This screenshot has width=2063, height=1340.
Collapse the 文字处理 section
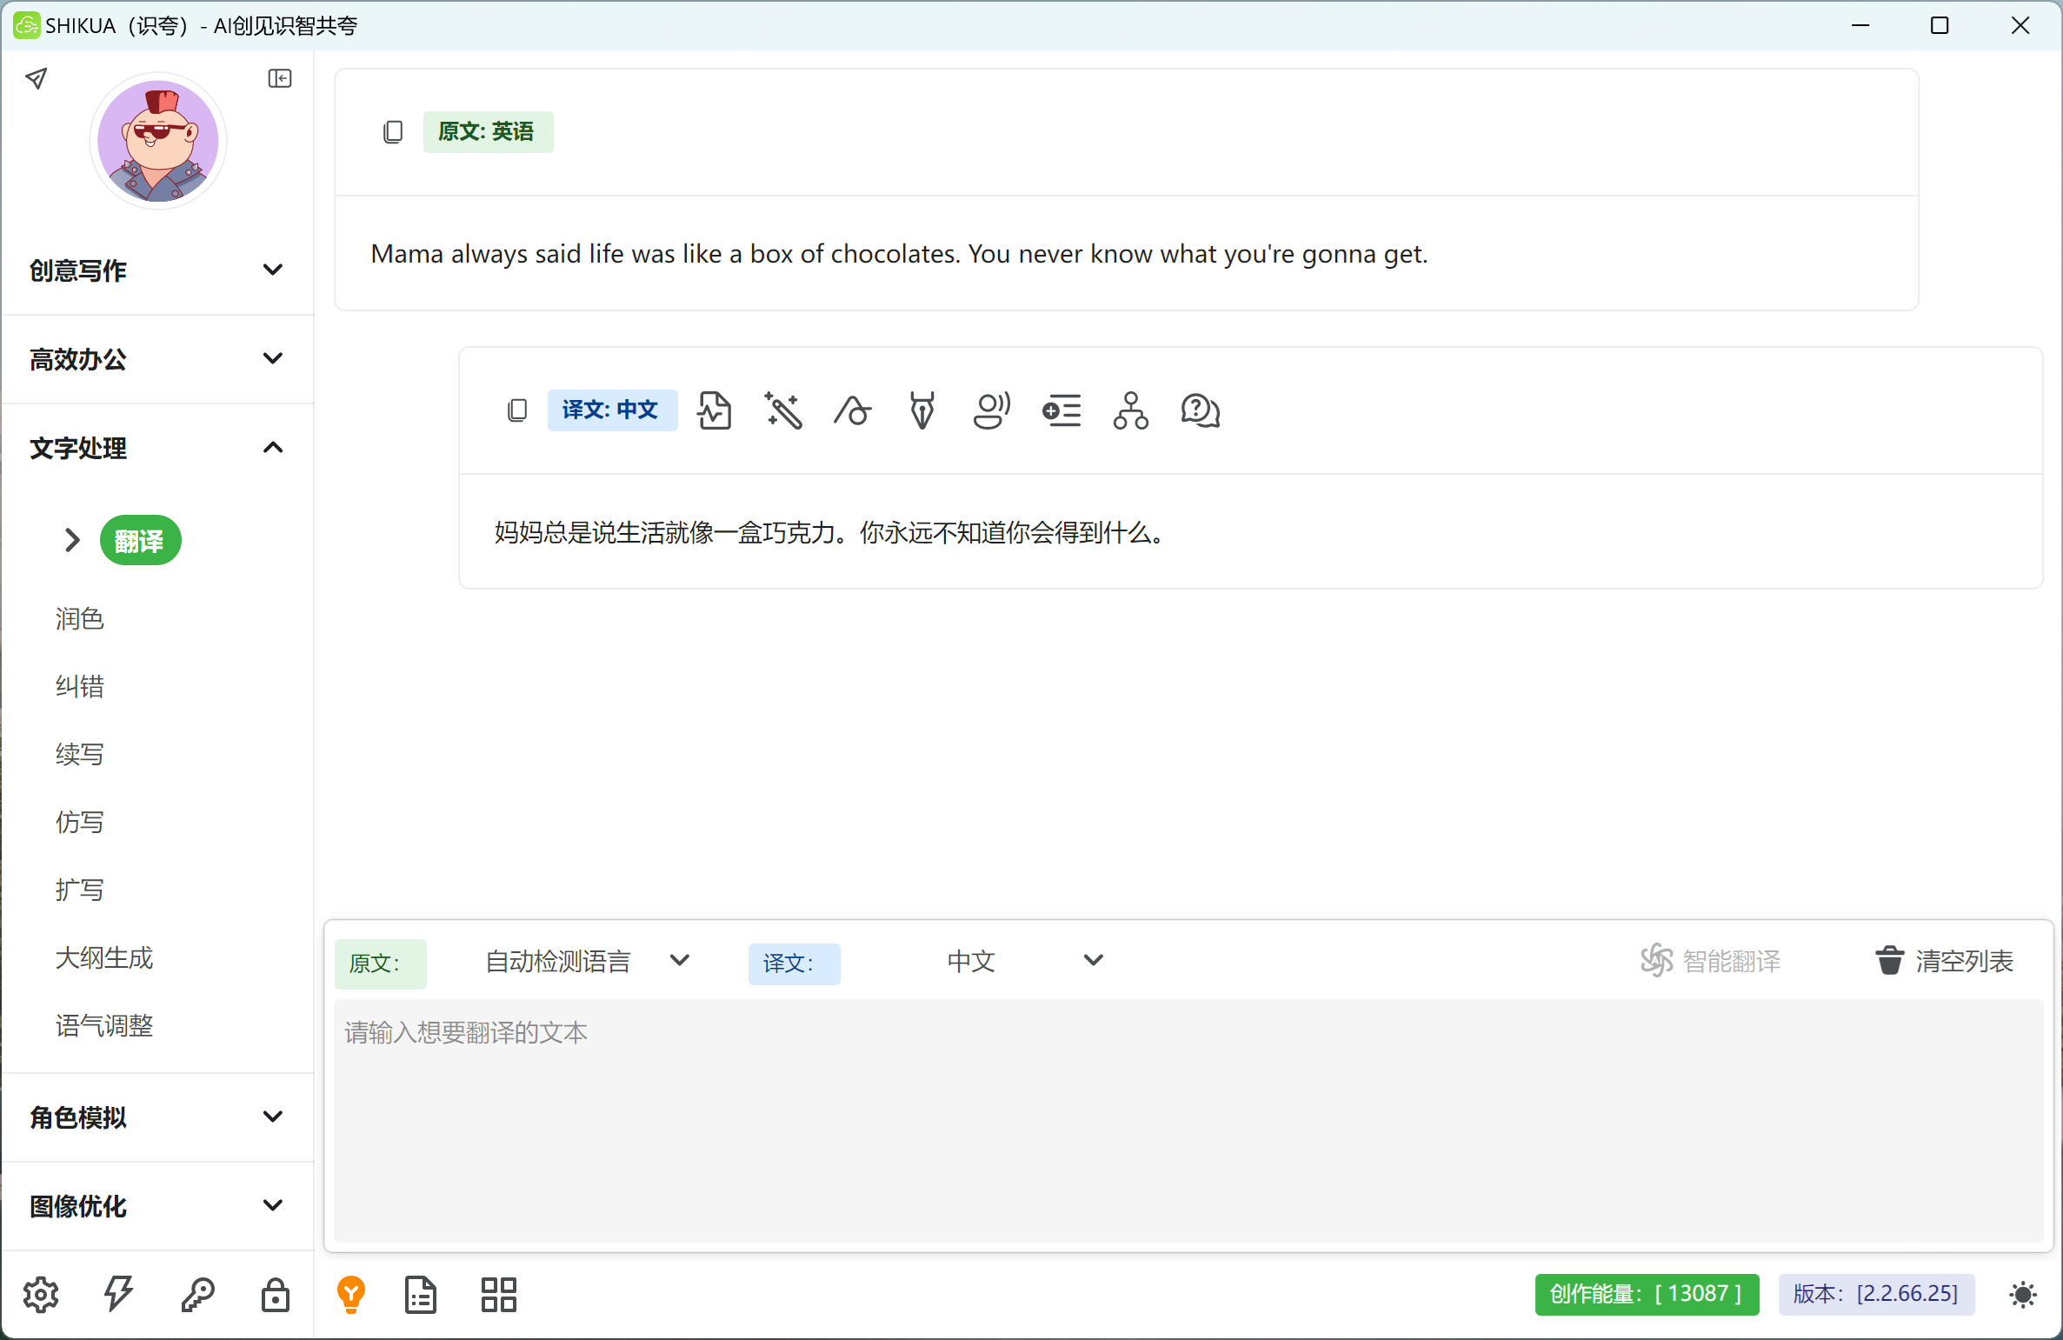(x=157, y=448)
